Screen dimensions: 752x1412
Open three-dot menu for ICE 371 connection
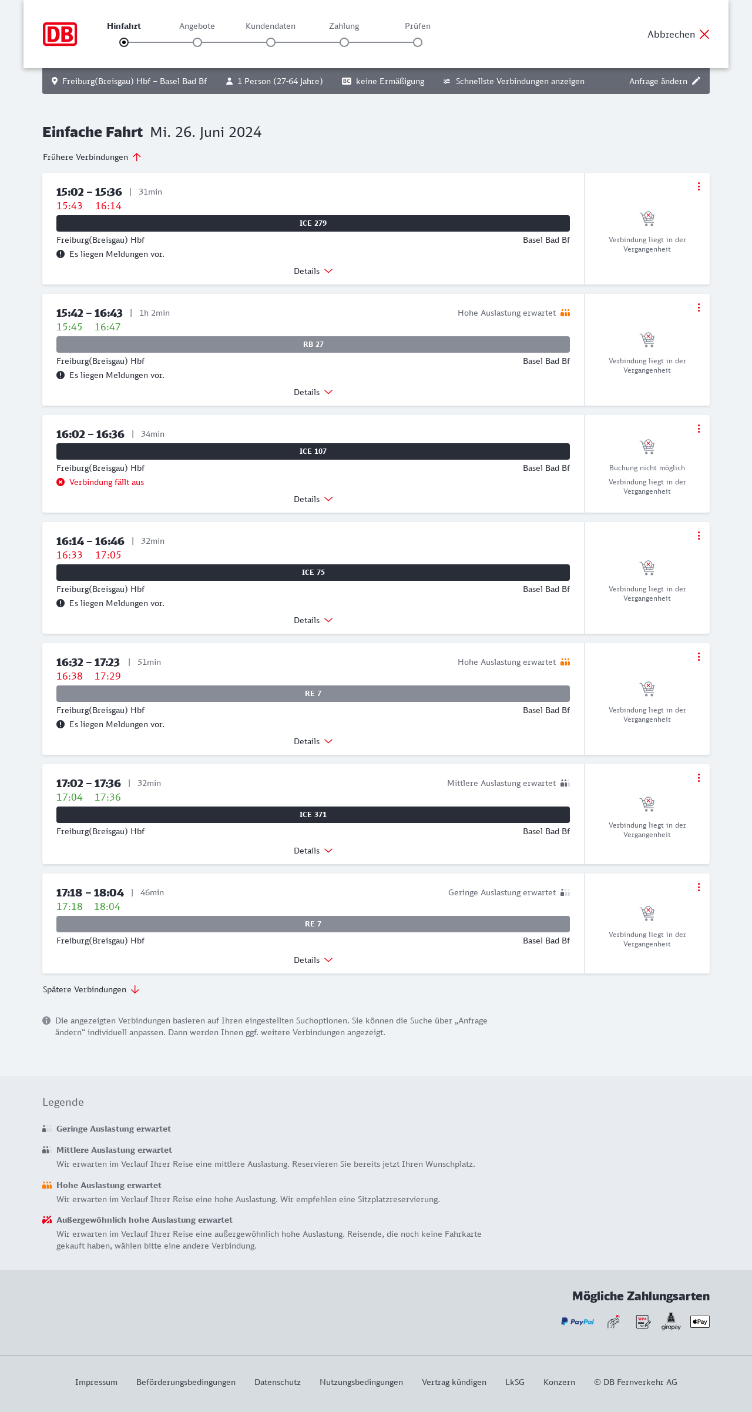(699, 778)
